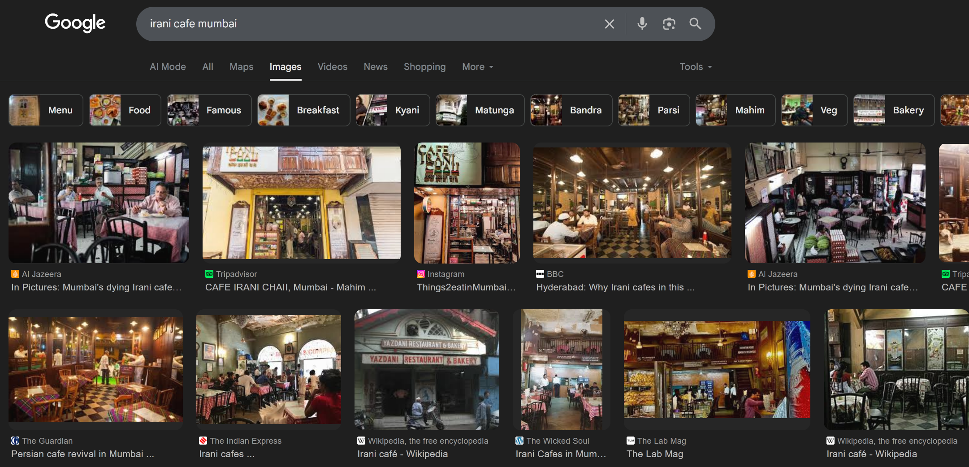Open The Indian Express Irani cafes image
The width and height of the screenshot is (969, 467).
(x=268, y=370)
